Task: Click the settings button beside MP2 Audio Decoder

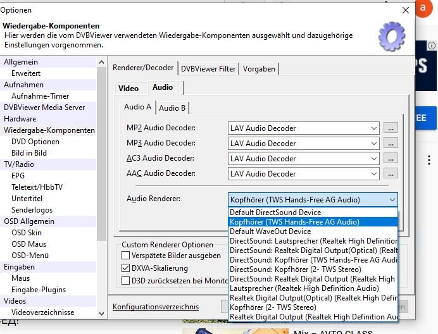Action: click(391, 128)
